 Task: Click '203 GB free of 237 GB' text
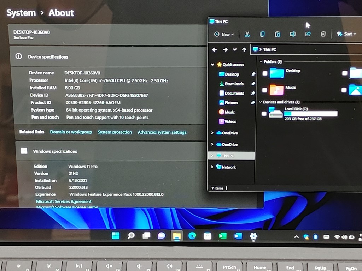[303, 119]
